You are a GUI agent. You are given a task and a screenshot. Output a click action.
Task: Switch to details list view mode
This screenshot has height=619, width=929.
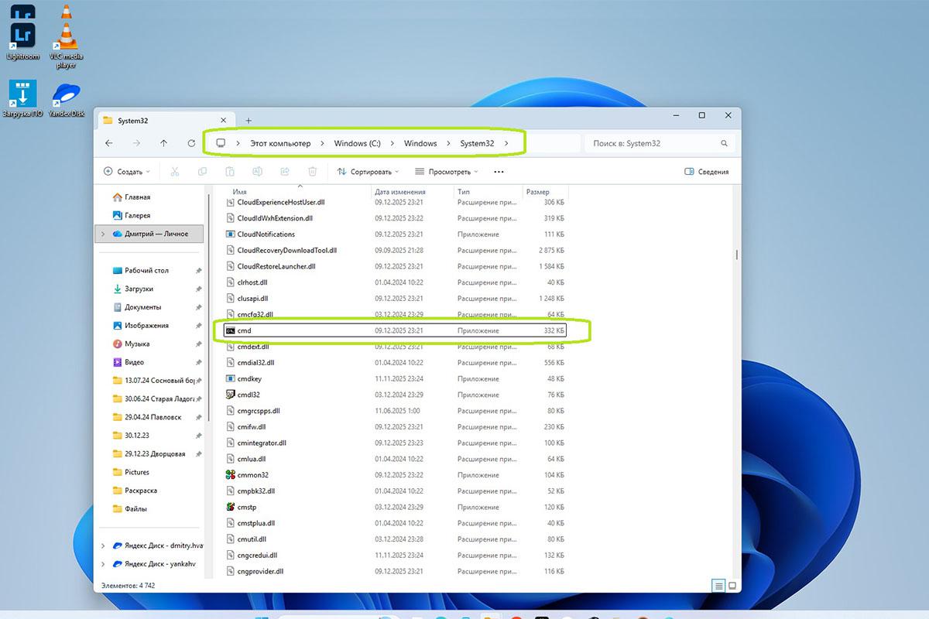point(718,586)
